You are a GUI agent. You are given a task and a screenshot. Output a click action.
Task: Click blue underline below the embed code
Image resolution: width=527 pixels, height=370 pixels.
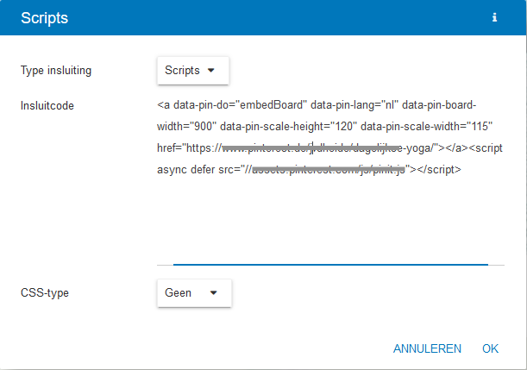coord(330,264)
